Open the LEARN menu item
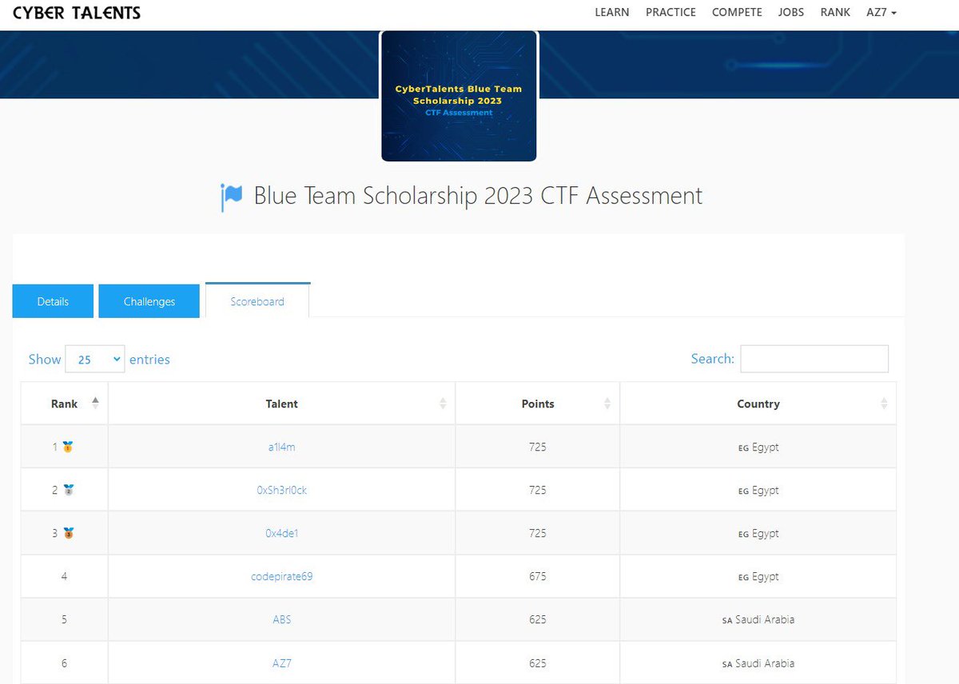 [x=612, y=12]
